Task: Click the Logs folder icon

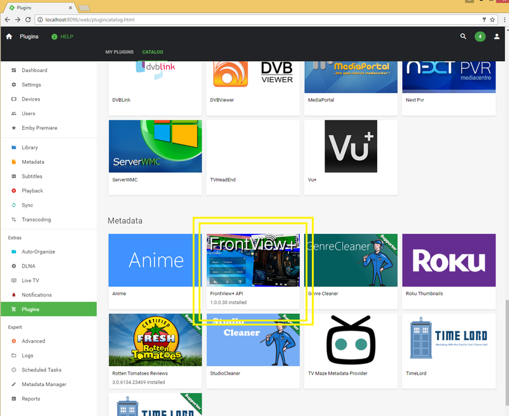Action: (13, 355)
